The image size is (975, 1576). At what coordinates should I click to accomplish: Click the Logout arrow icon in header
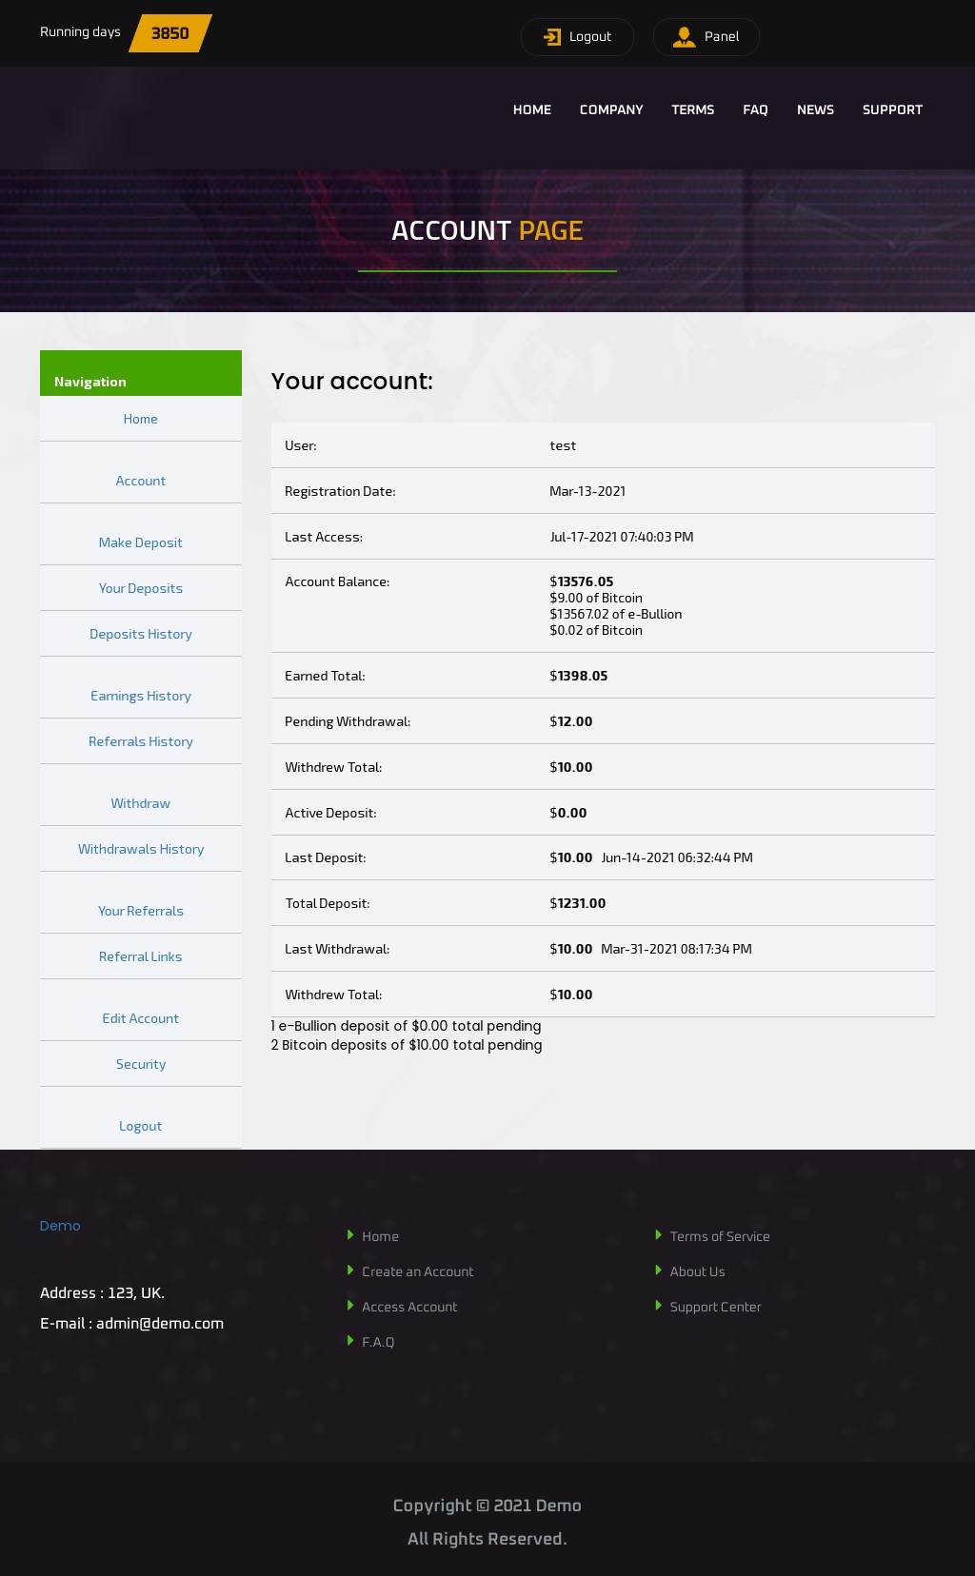552,37
